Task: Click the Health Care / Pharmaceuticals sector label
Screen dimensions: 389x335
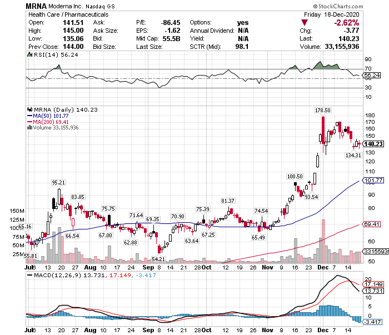Action: 68,14
